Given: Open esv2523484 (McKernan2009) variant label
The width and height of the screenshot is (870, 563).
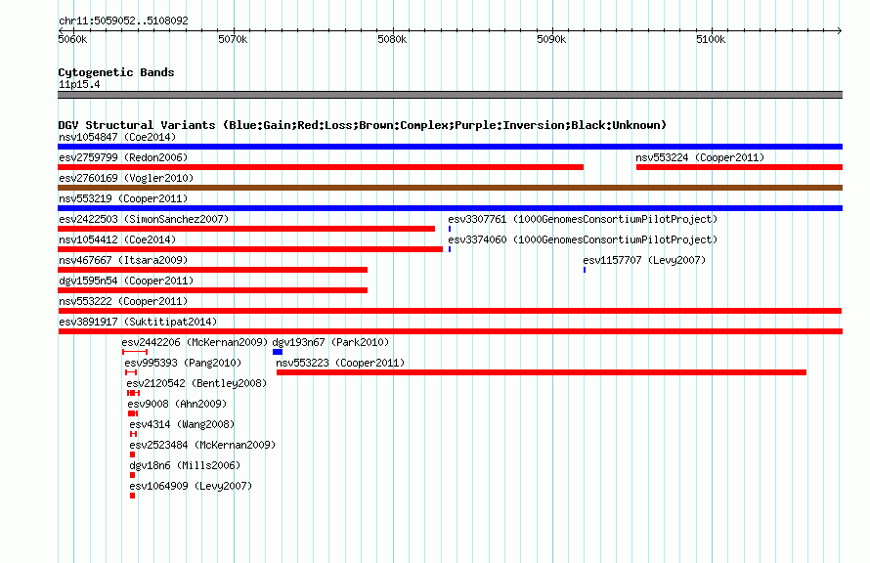Looking at the screenshot, I should [202, 445].
